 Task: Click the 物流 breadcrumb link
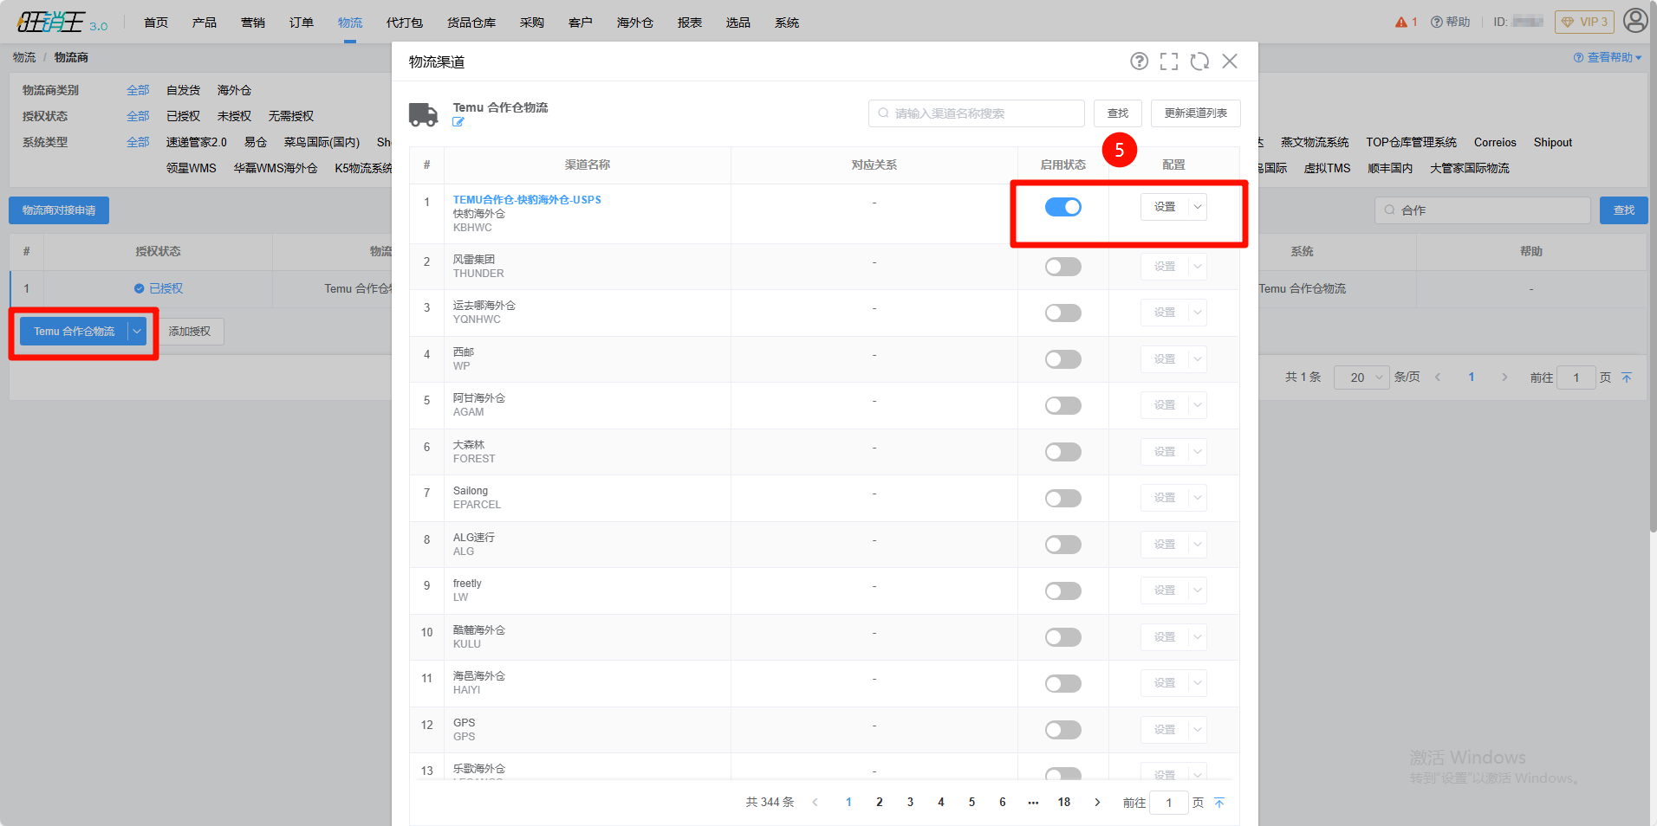click(24, 57)
